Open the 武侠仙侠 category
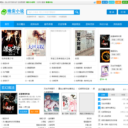128x128 pixels. pyautogui.click(x=34, y=24)
